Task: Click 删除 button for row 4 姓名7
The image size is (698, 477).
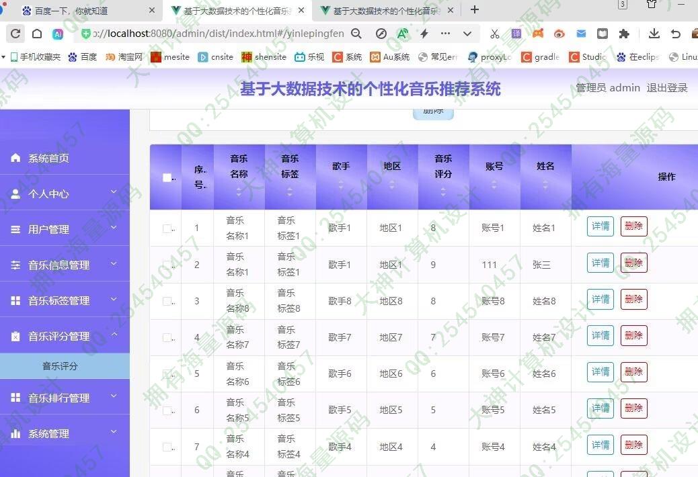Action: click(x=634, y=336)
